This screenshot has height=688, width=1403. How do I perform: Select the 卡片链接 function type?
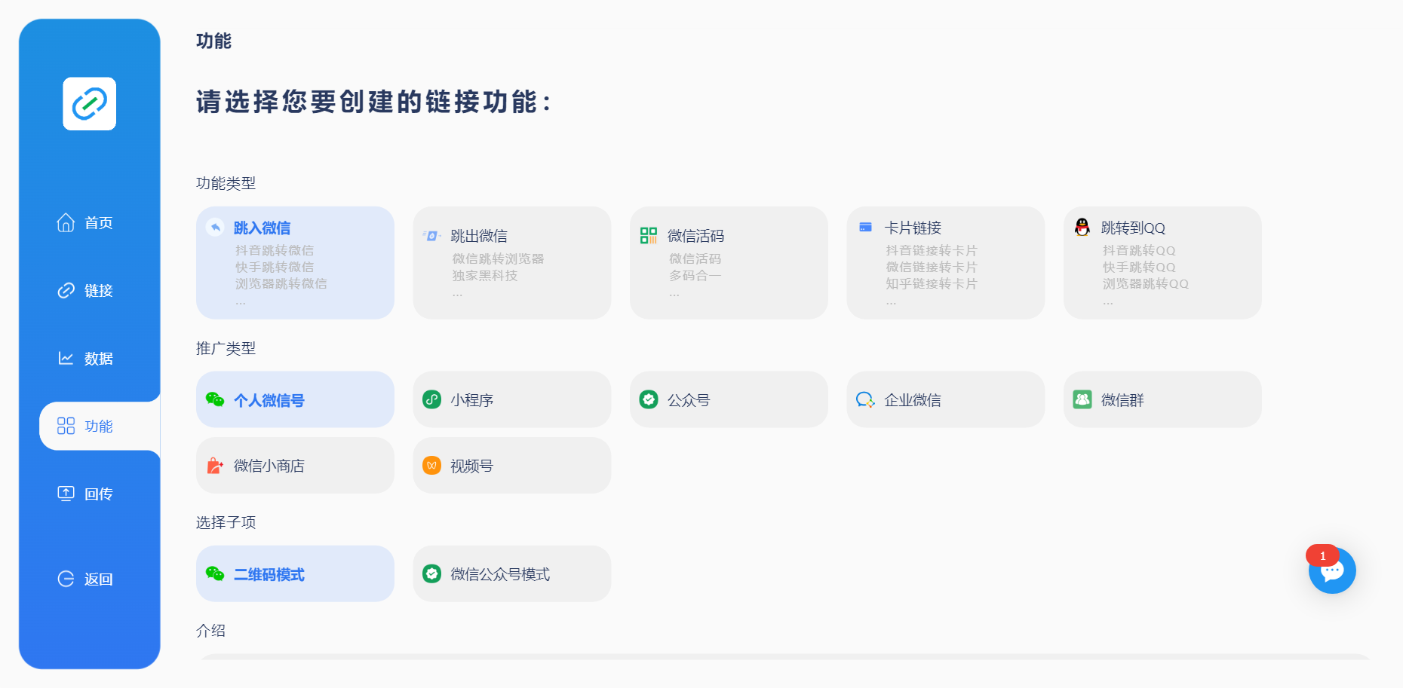946,263
